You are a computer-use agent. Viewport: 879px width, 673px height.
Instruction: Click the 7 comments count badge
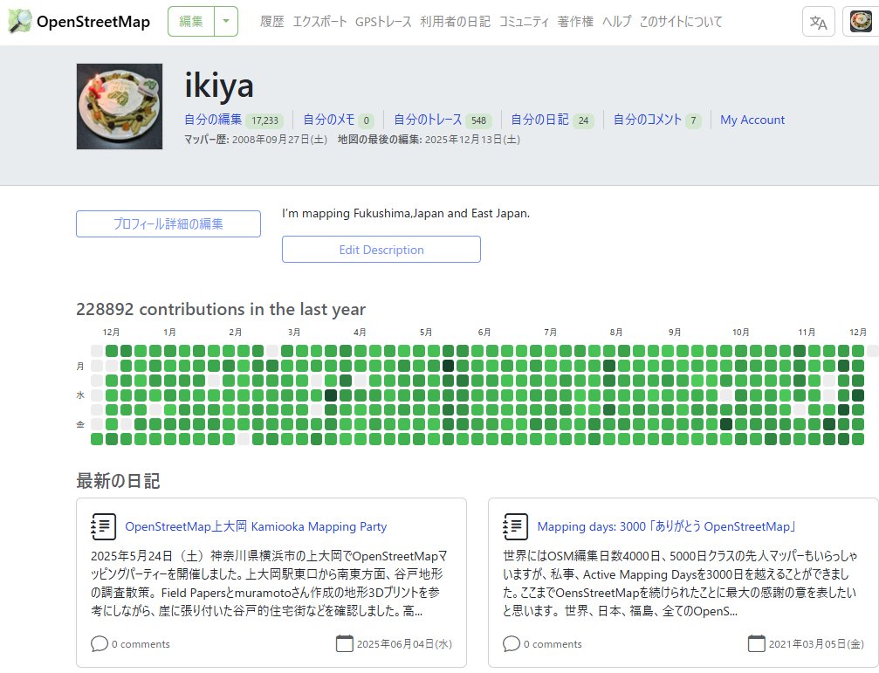coord(693,120)
